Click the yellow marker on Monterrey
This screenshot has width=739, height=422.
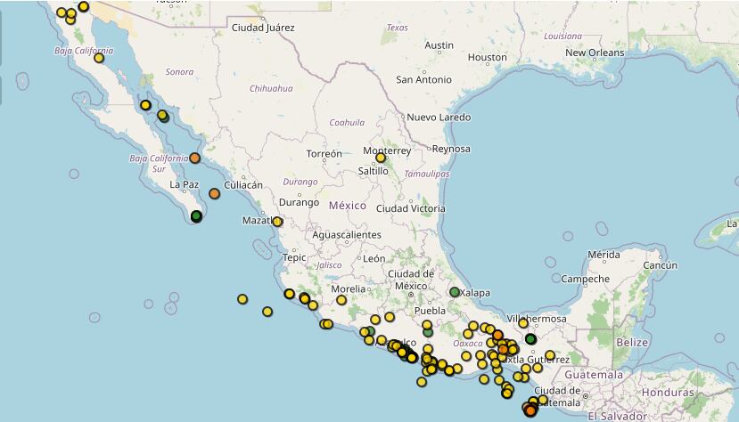381,158
